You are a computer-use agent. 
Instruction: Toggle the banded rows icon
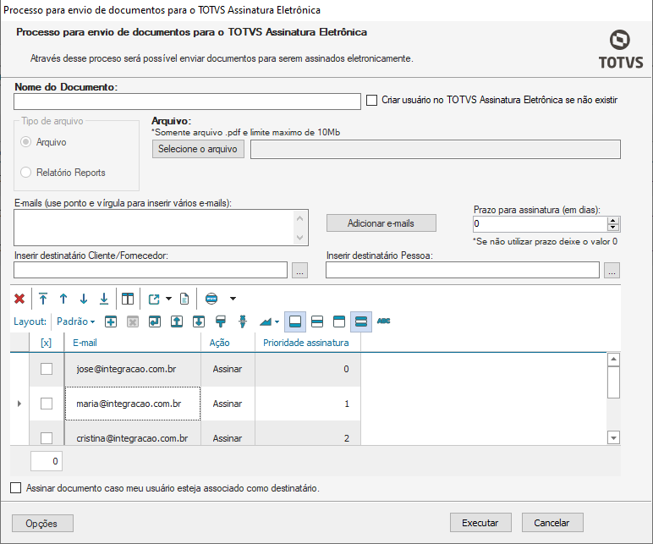[x=361, y=321]
